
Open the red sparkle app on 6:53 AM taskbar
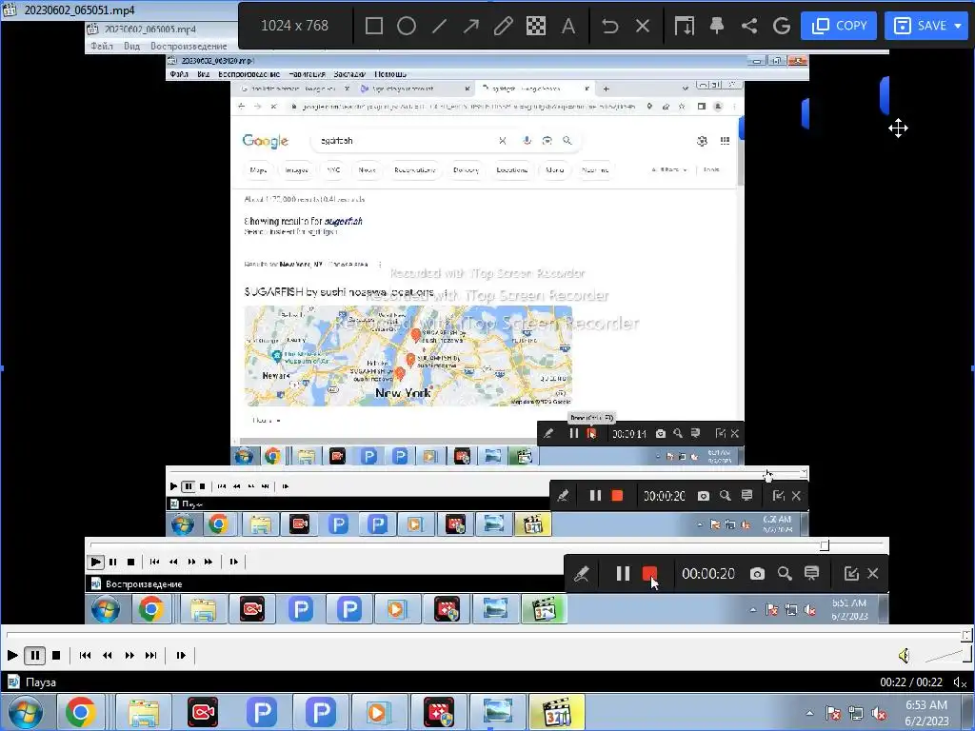pos(439,712)
